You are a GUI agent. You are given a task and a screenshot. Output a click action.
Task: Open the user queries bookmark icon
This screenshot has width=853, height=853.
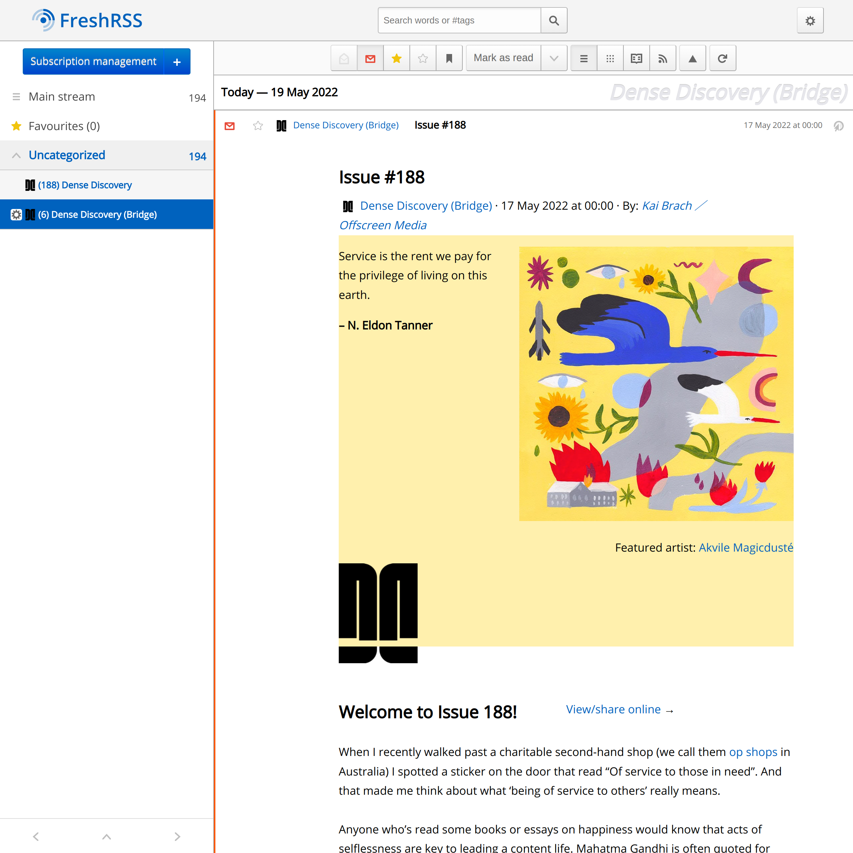tap(449, 58)
